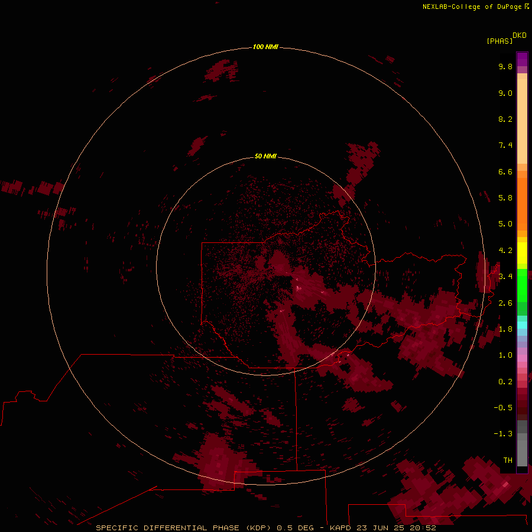Image resolution: width=532 pixels, height=532 pixels.
Task: Click the 6.6 legend value
Action: pyautogui.click(x=505, y=171)
